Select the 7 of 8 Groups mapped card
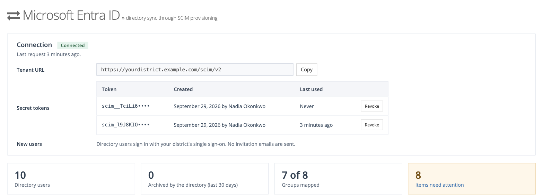 [338, 179]
